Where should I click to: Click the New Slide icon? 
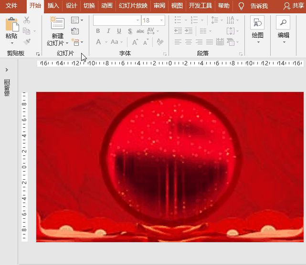coord(57,22)
